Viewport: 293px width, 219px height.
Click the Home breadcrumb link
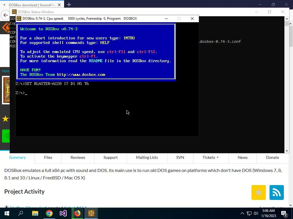tap(6, 71)
